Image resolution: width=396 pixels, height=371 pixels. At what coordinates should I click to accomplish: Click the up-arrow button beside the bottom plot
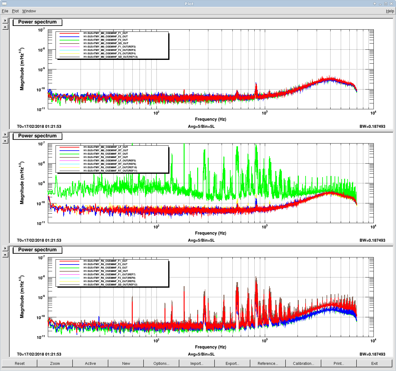(5, 255)
